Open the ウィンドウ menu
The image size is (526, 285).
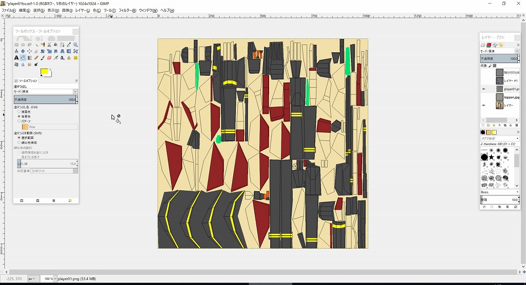tap(148, 10)
